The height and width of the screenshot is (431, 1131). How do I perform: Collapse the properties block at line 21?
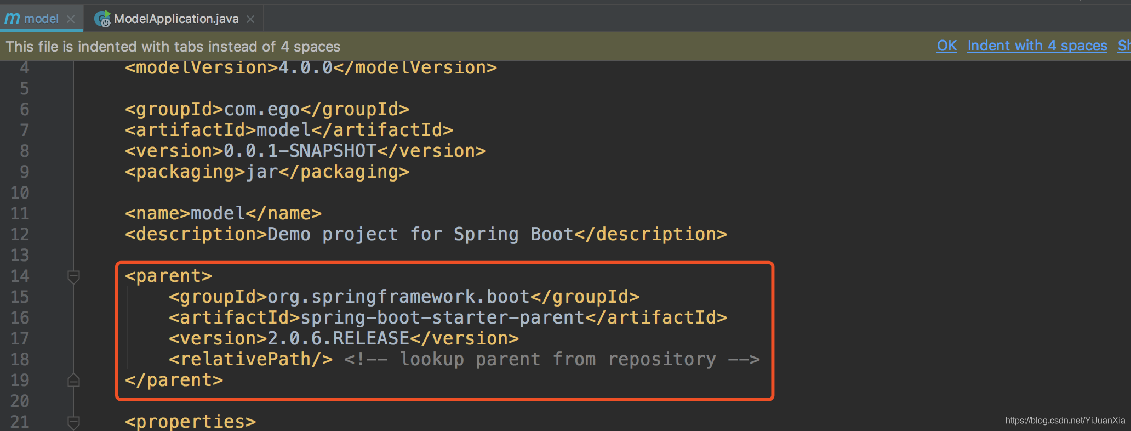73,422
